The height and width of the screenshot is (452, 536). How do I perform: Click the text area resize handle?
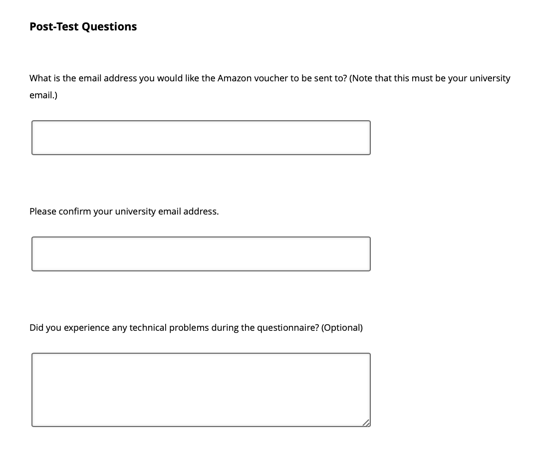tap(366, 423)
